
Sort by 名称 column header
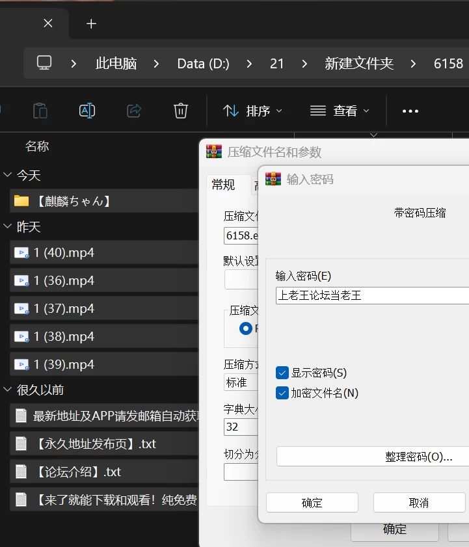(x=37, y=146)
